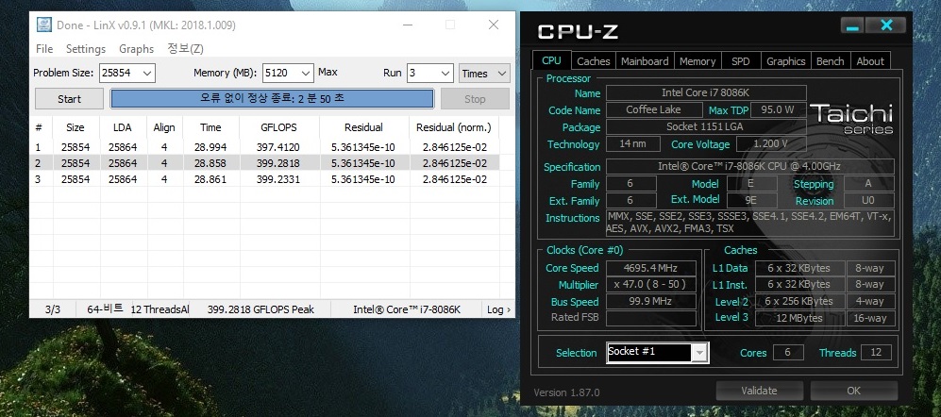Select result row with 397.4120 GFLOPS

tap(264, 147)
